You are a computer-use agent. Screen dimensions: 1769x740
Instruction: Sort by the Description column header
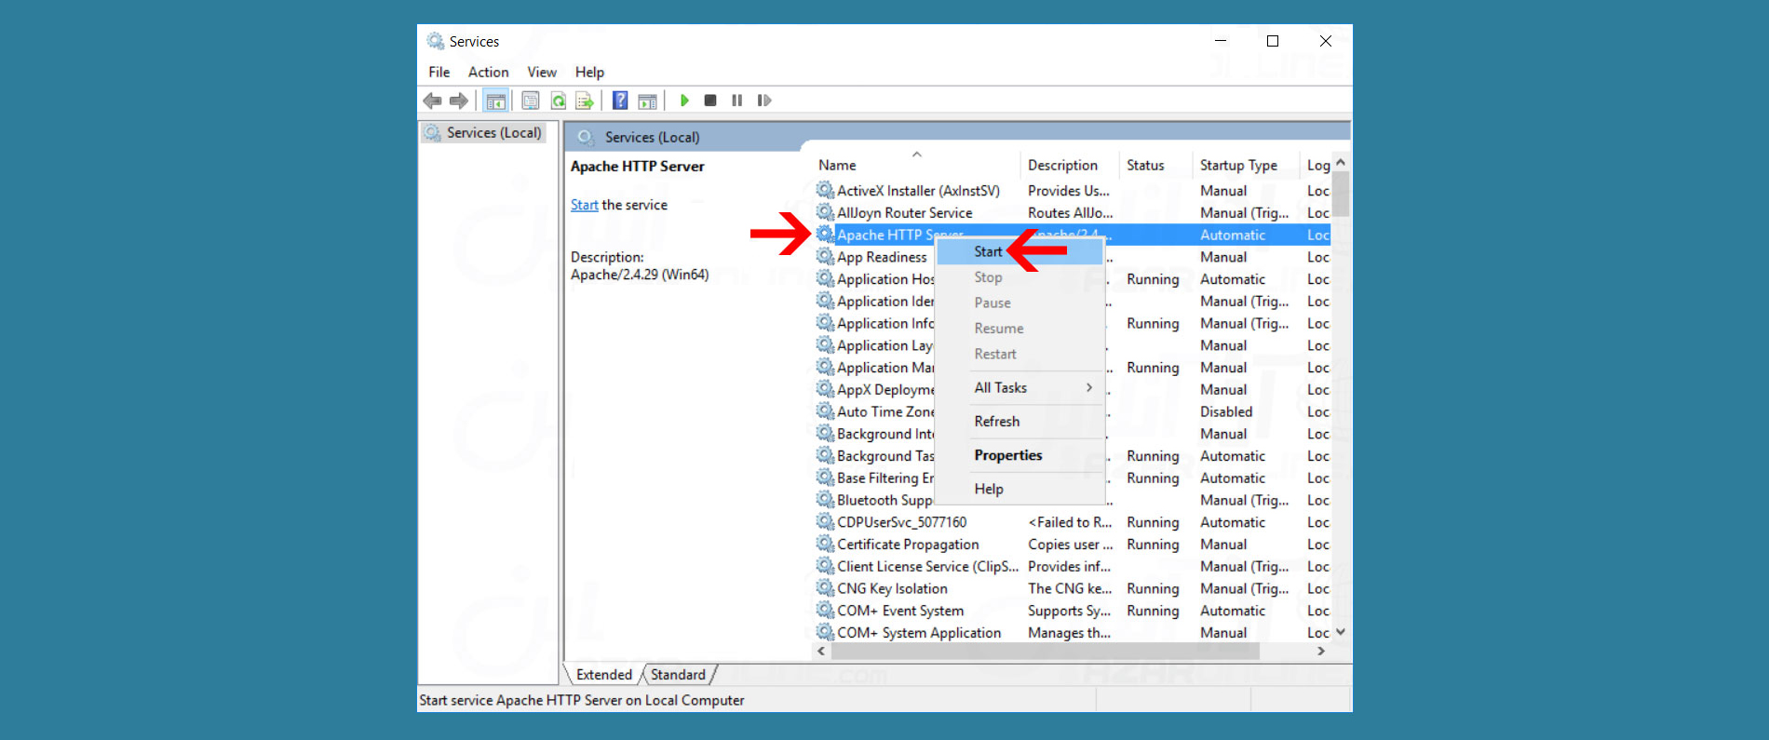click(x=1070, y=165)
